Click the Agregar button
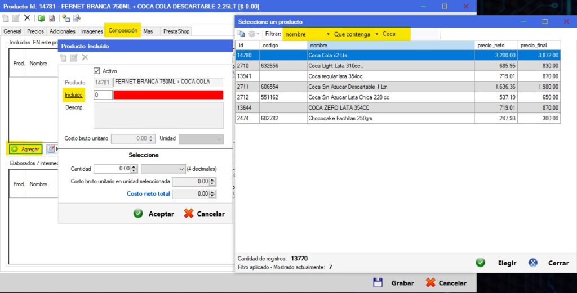The height and width of the screenshot is (293, 577). click(25, 149)
